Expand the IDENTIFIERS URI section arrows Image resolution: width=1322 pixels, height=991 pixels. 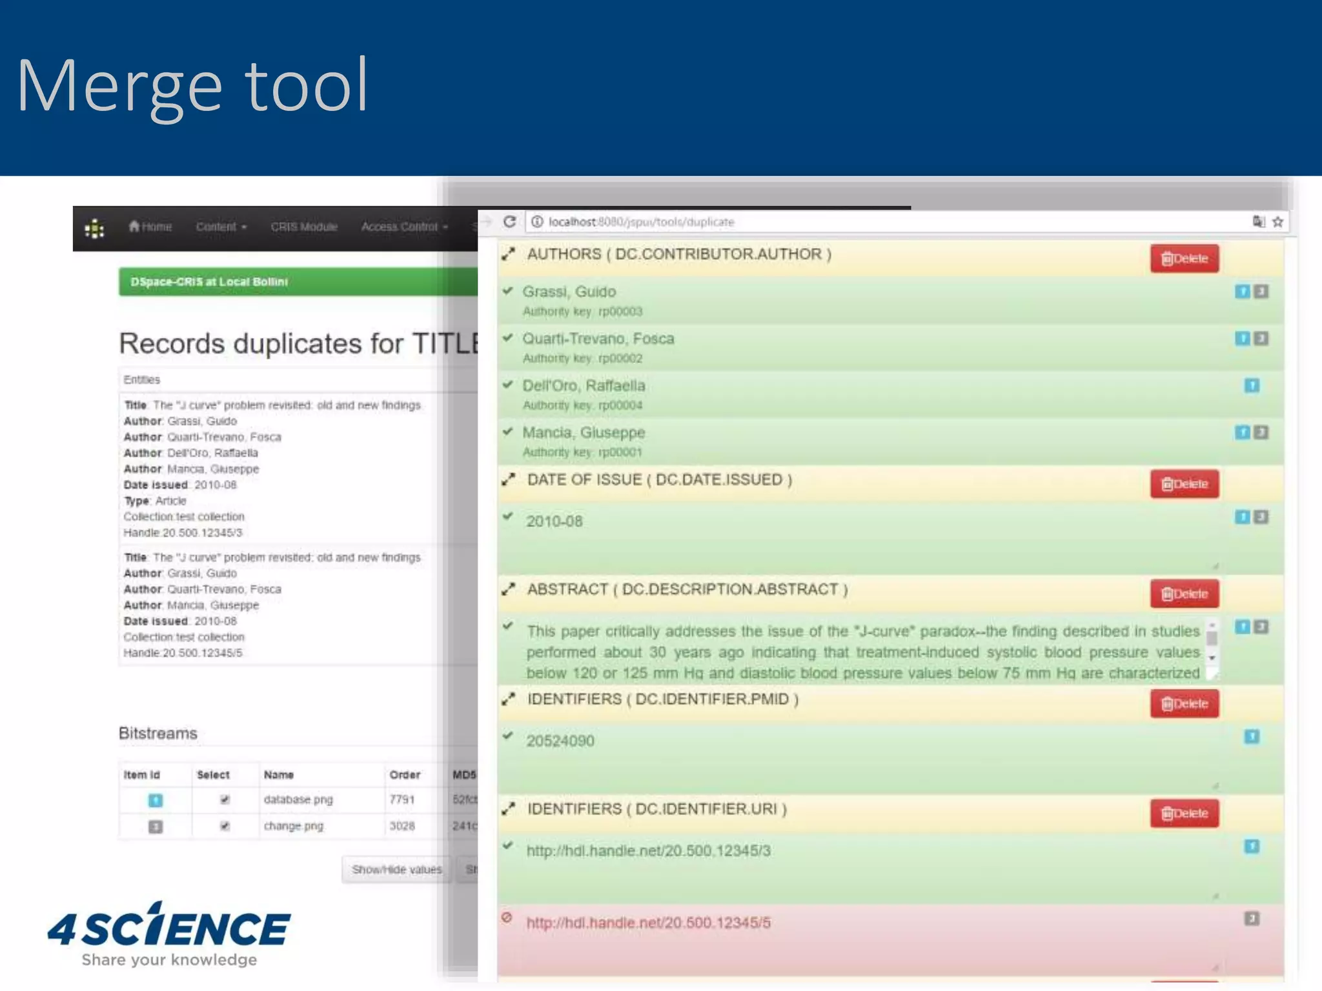[509, 808]
